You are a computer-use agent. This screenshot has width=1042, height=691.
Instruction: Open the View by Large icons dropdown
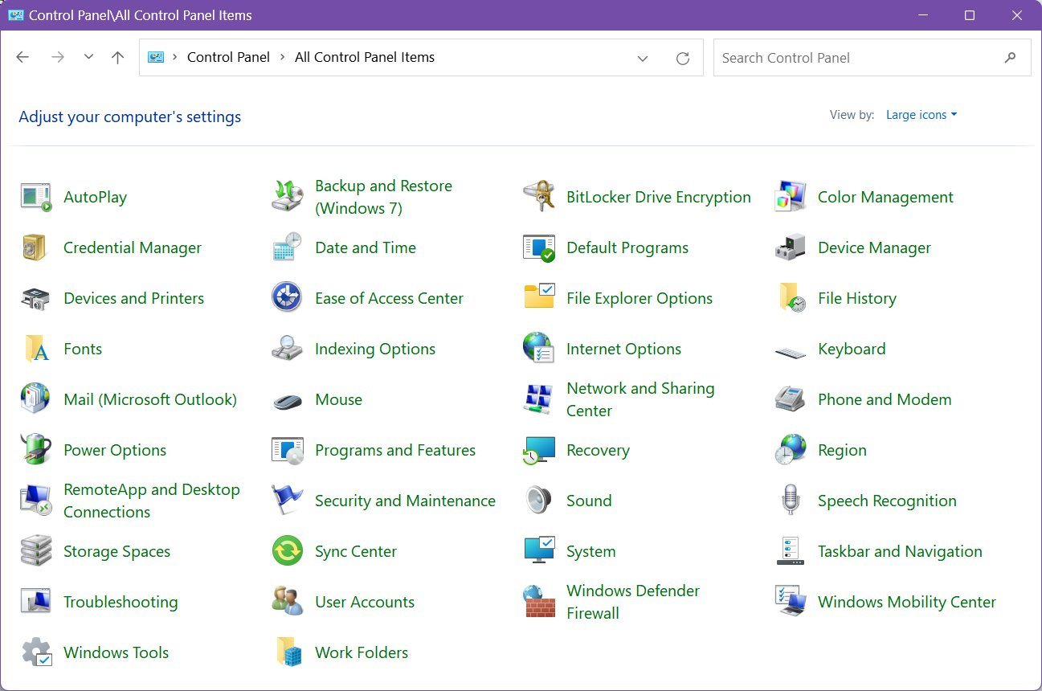921,115
